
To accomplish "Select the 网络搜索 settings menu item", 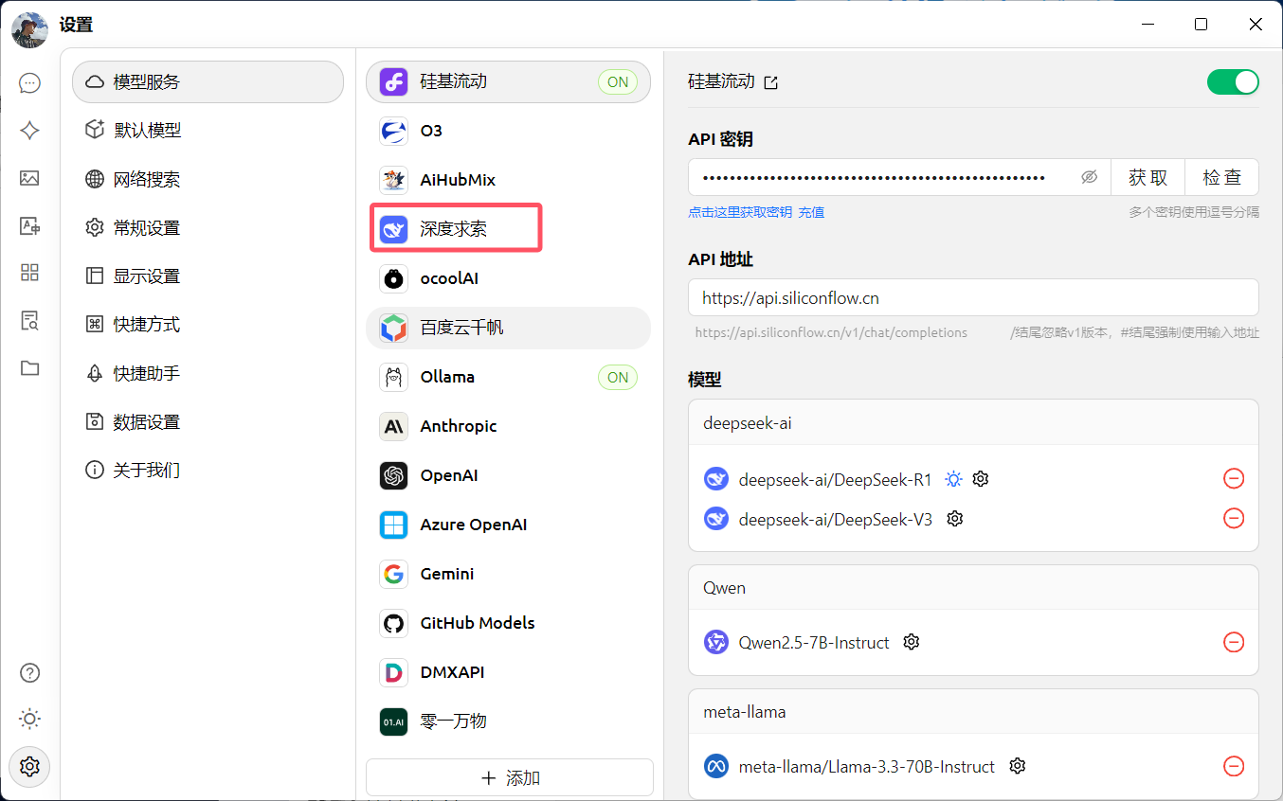I will pyautogui.click(x=208, y=179).
